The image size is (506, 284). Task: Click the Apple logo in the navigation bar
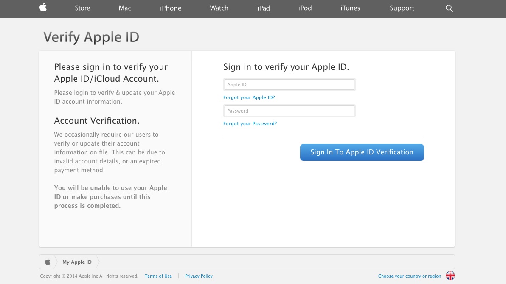coord(42,8)
